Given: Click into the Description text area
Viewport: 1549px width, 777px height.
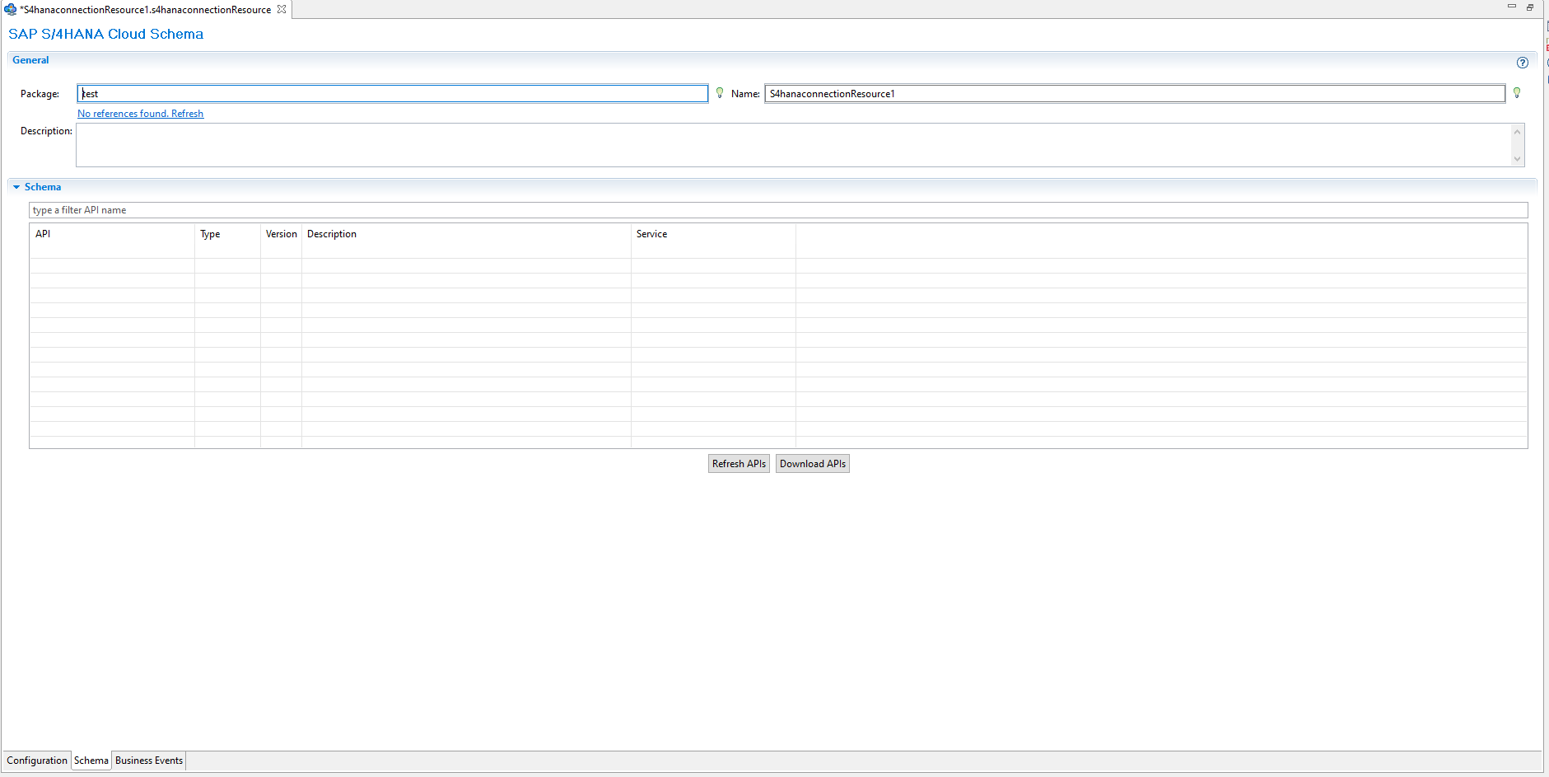Looking at the screenshot, I should coord(794,145).
